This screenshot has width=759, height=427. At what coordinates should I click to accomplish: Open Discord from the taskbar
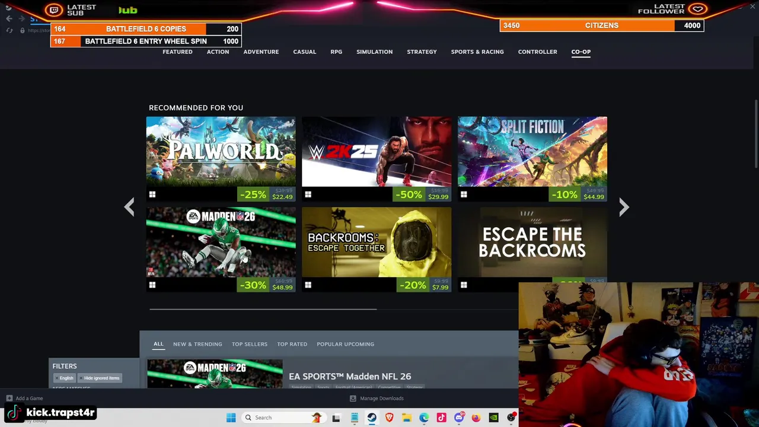(458, 418)
